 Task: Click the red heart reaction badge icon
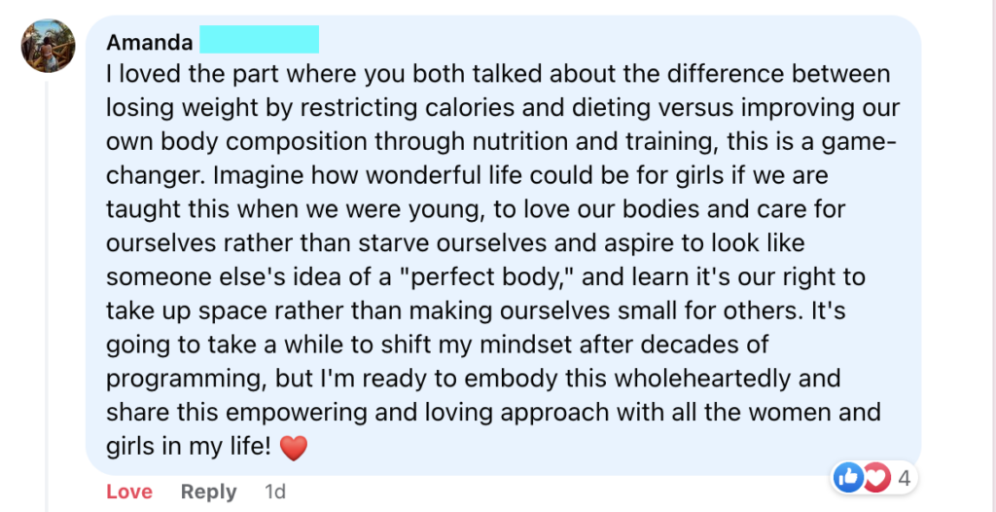coord(876,477)
